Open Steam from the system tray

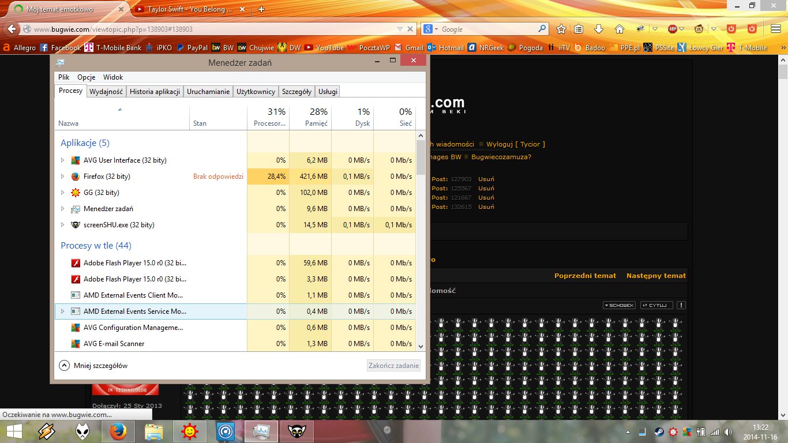[x=659, y=431]
